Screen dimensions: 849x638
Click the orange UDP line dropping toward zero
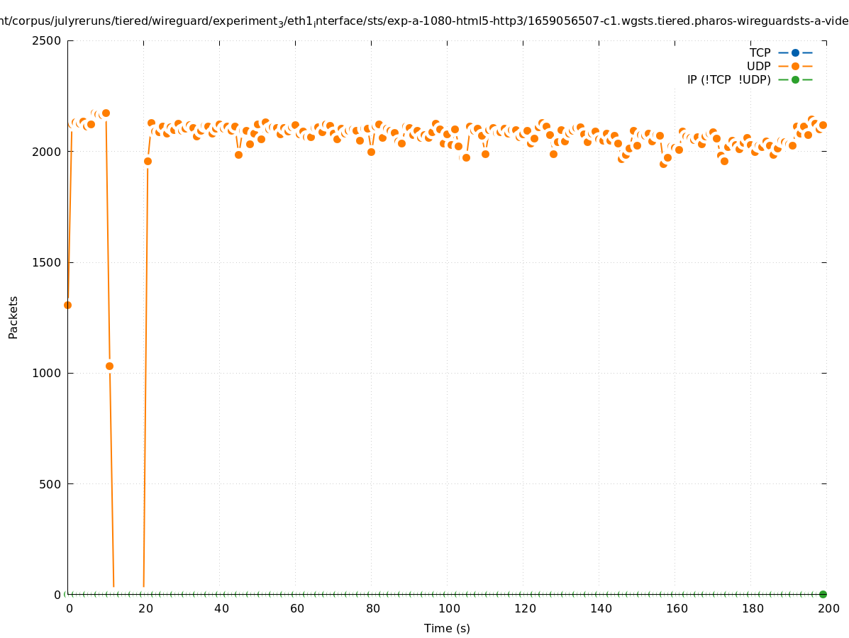[x=111, y=482]
